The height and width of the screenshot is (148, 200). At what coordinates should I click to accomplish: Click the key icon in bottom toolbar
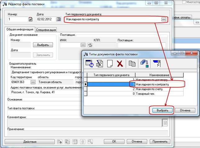pos(90,142)
